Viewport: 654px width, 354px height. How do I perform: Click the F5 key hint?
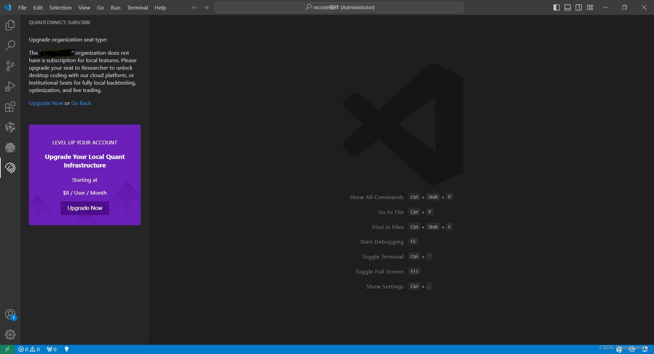point(413,242)
